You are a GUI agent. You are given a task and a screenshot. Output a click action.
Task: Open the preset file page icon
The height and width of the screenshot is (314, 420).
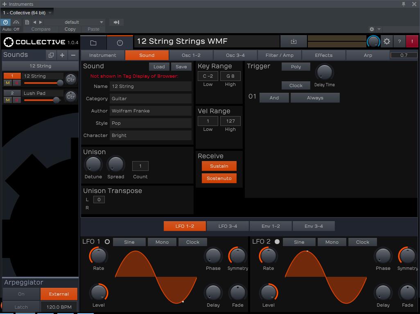27,22
